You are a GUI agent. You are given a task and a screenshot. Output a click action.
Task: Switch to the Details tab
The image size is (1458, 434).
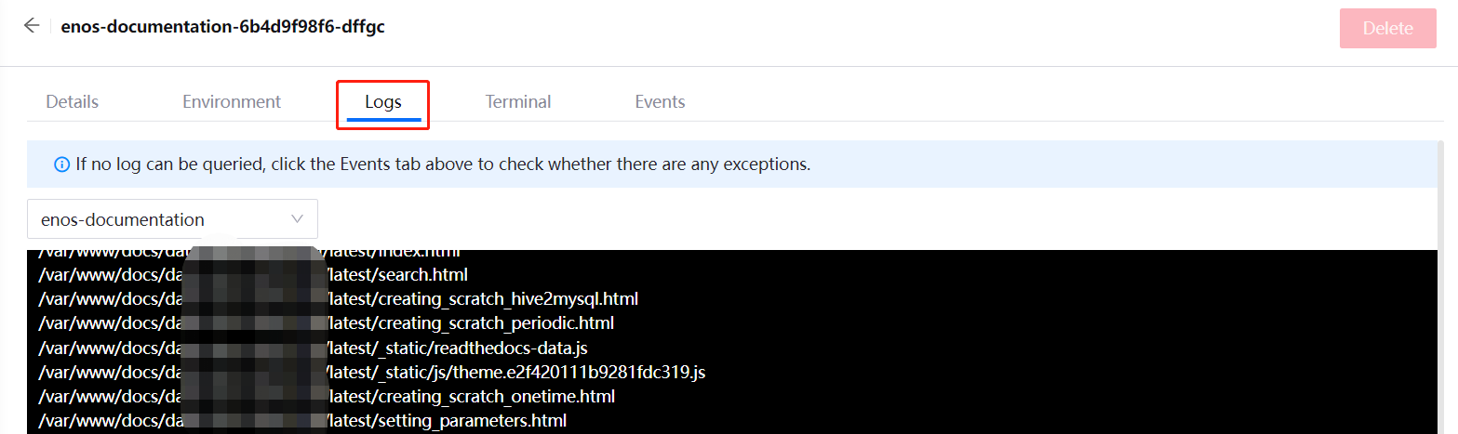click(73, 102)
